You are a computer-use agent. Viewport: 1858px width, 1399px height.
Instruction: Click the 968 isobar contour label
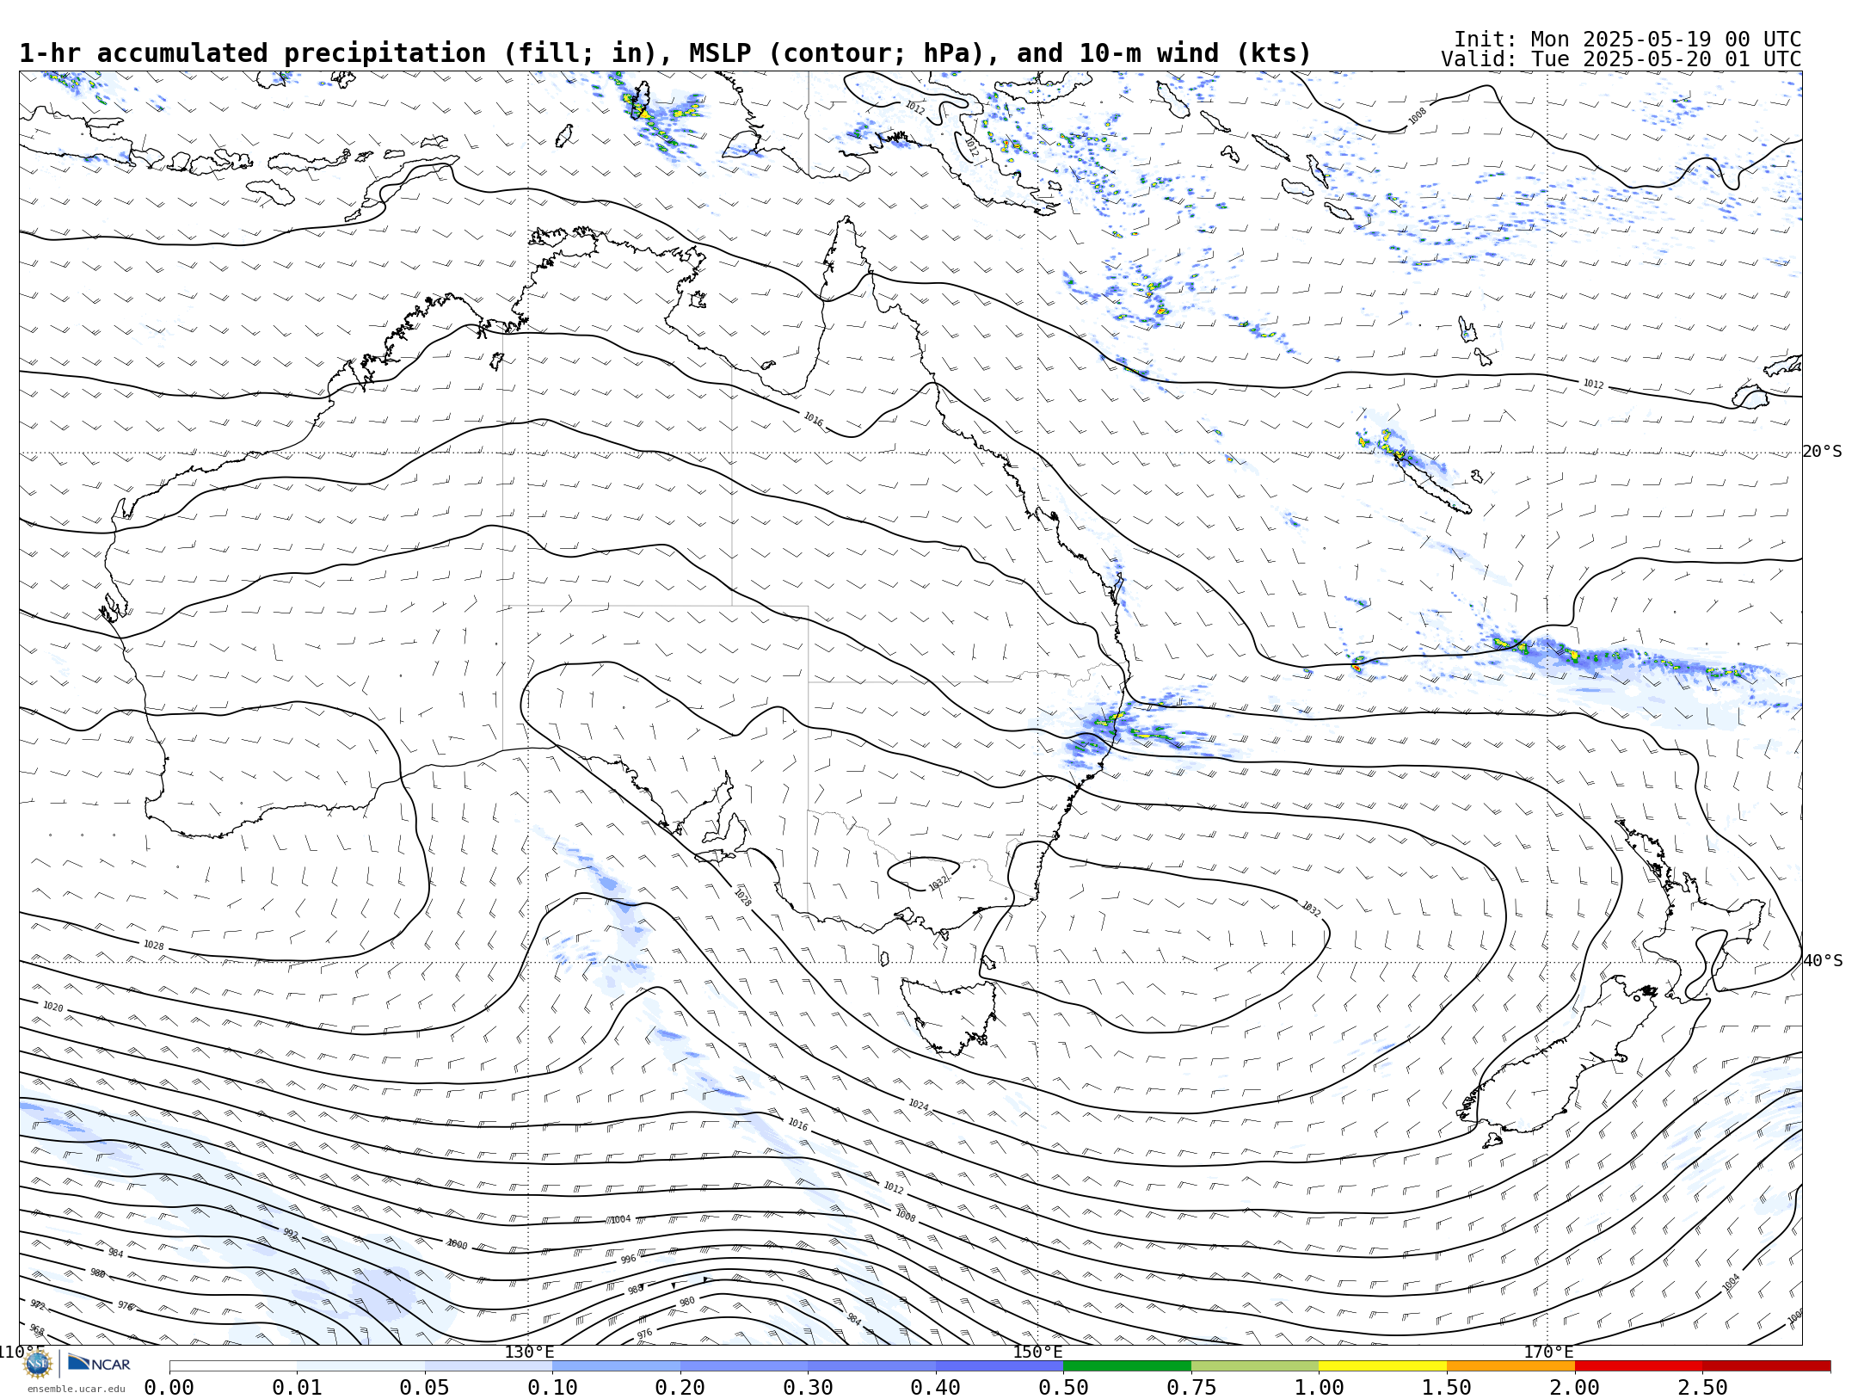(x=36, y=1330)
